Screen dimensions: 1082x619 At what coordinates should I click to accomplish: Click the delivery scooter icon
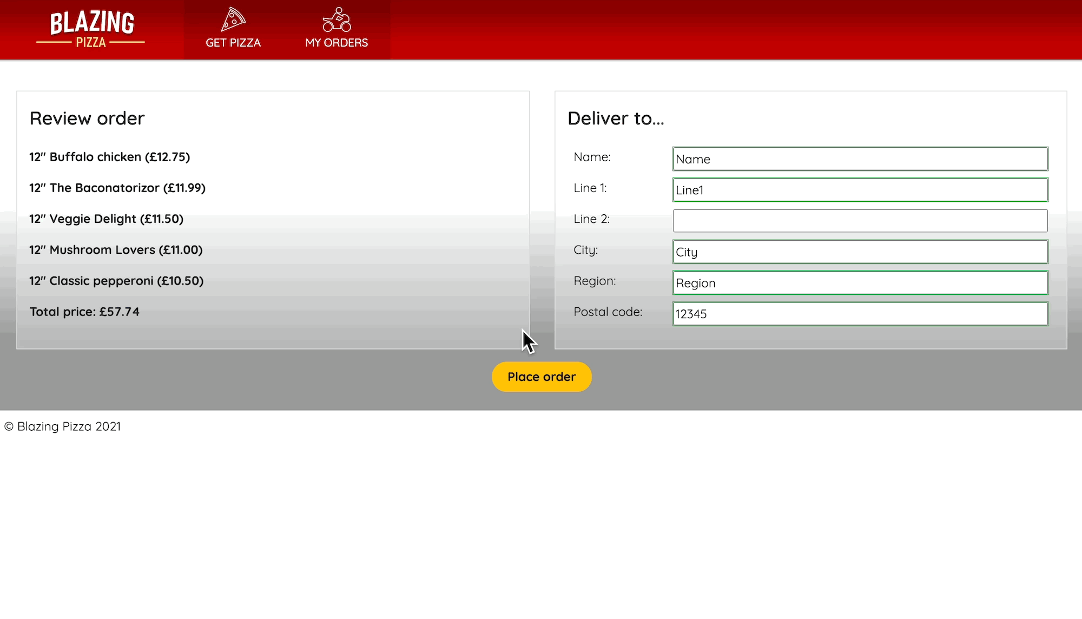point(337,19)
